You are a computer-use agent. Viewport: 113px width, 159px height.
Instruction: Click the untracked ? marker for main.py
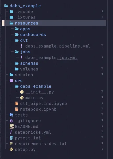coord(102,98)
